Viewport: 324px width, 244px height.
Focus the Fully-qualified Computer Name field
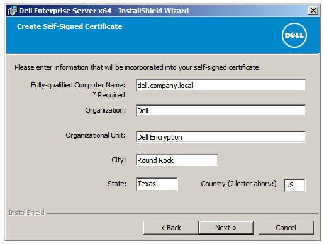click(x=221, y=86)
